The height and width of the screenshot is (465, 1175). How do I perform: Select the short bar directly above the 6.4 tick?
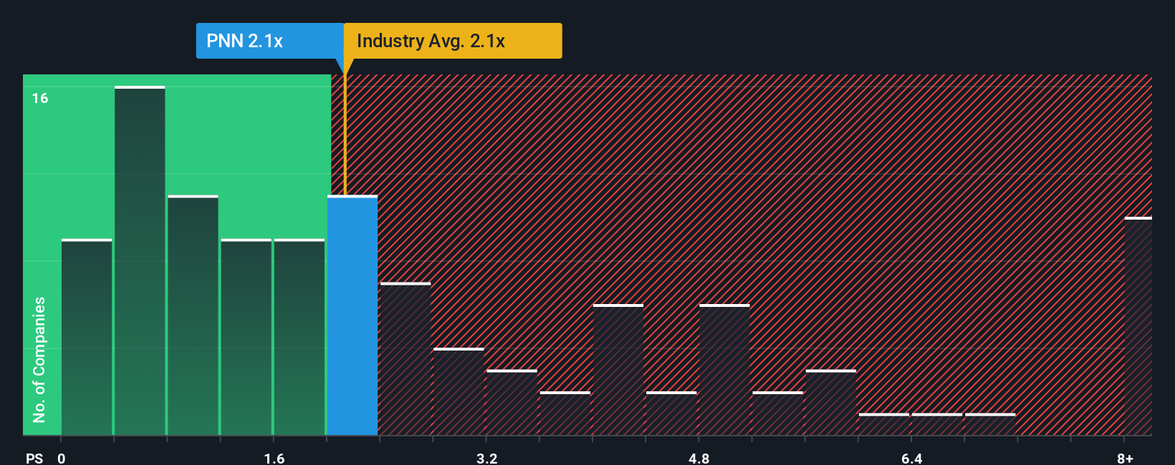pyautogui.click(x=937, y=424)
